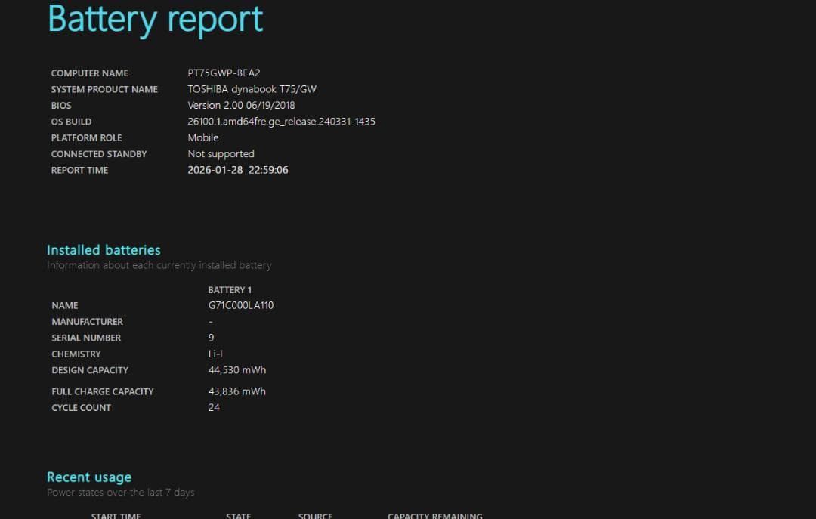Click the PLATFORM ROLE Mobile value
Image resolution: width=816 pixels, height=519 pixels.
[203, 137]
